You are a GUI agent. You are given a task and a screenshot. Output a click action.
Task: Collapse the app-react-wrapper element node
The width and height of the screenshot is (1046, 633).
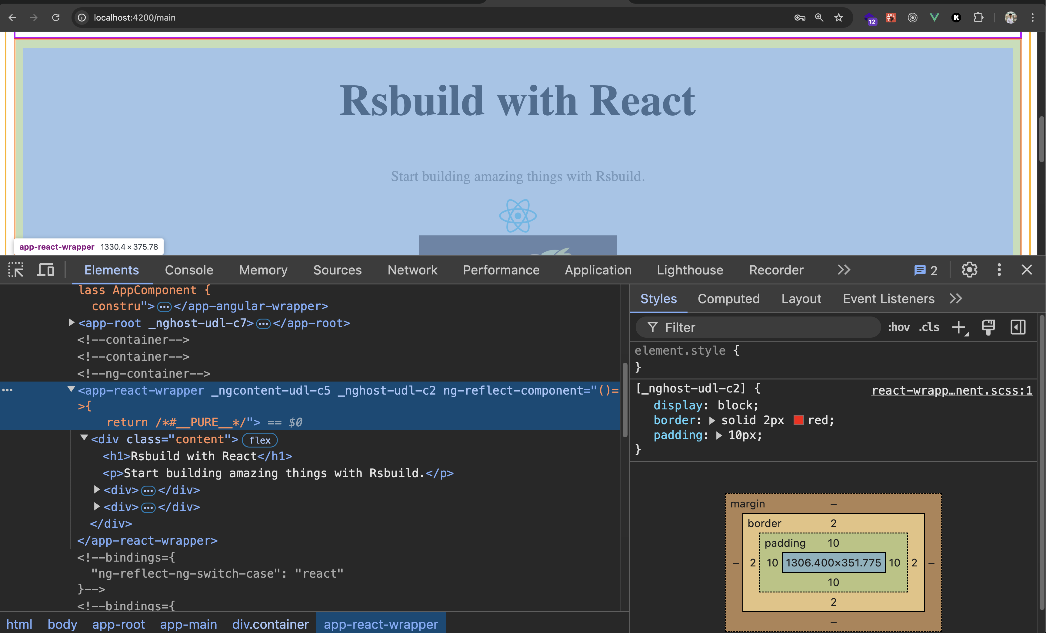[71, 389]
